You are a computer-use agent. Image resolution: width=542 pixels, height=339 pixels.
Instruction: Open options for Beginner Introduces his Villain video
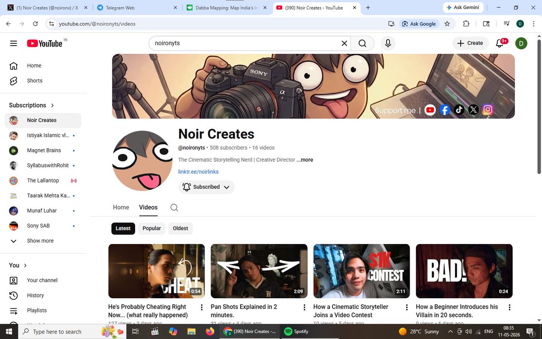point(509,307)
